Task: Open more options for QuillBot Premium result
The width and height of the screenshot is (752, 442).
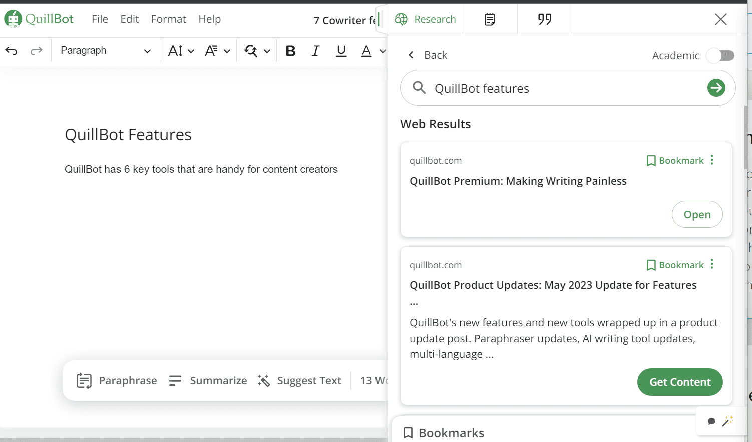Action: pyautogui.click(x=712, y=160)
